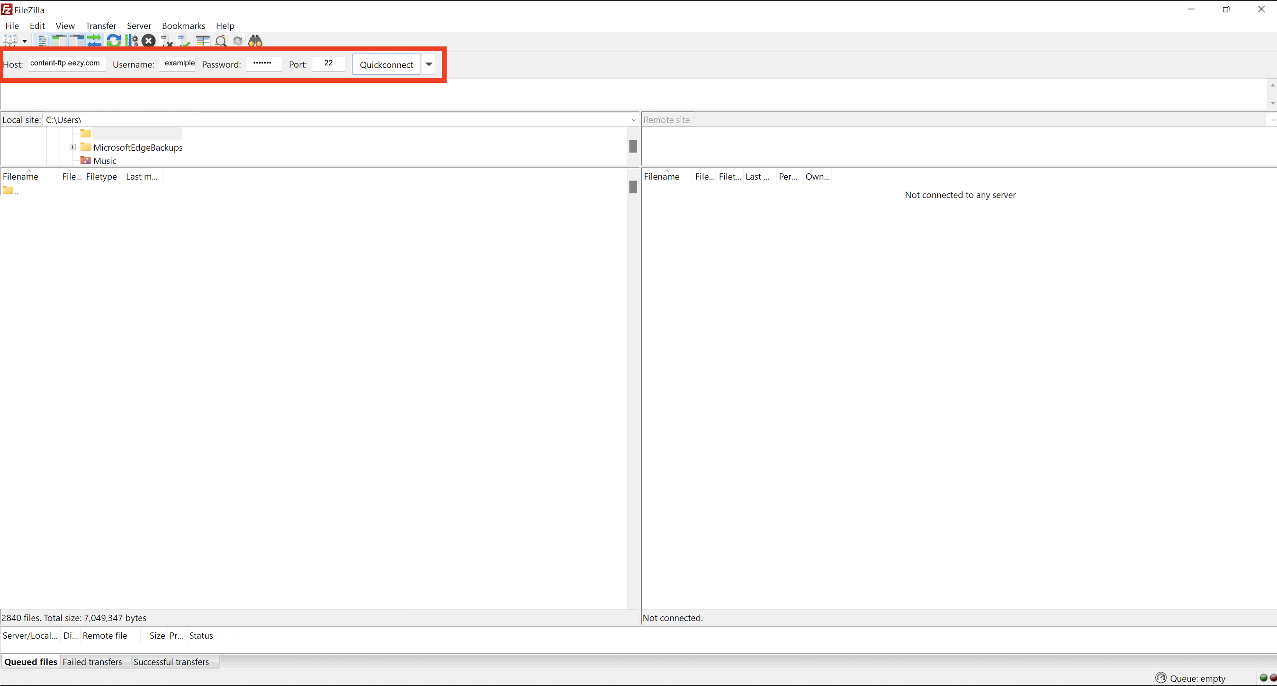Click the Host input field
Screen dimensions: 1277x686
(x=66, y=63)
